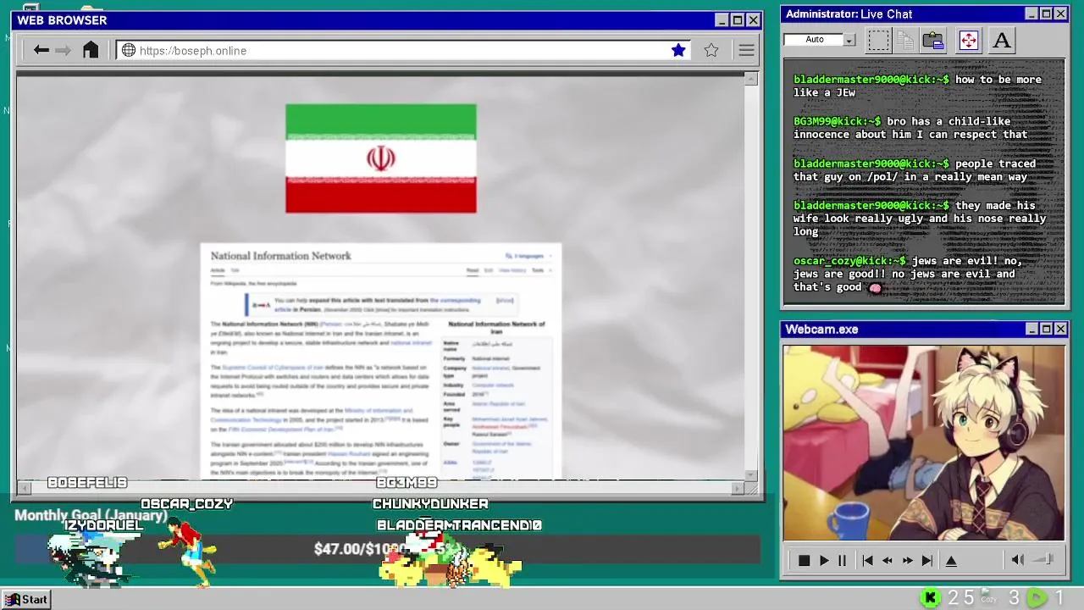Click rewind in Webcam.exe controls

pos(887,561)
